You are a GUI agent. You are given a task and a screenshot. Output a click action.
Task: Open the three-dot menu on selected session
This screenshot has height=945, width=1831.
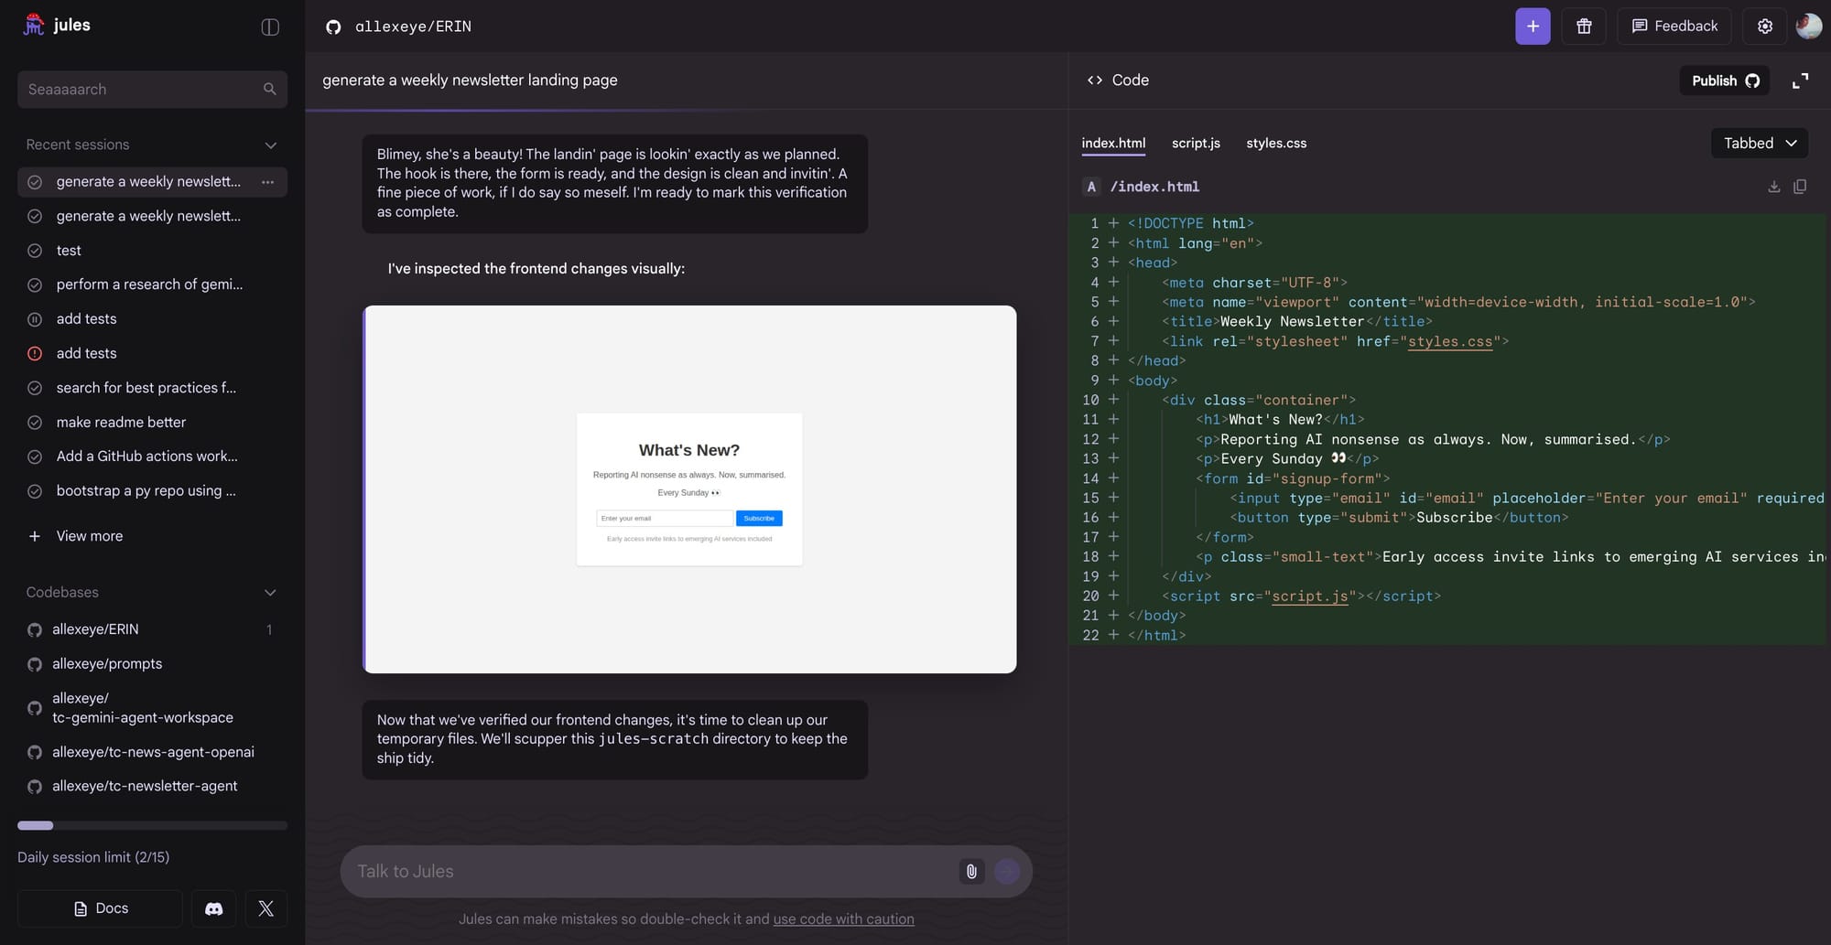click(x=267, y=182)
